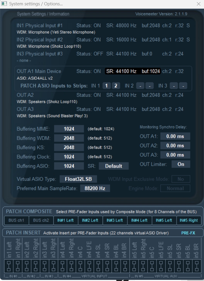Toggle insert for in2 Right channel
The height and width of the screenshot is (281, 204).
(x=35, y=266)
